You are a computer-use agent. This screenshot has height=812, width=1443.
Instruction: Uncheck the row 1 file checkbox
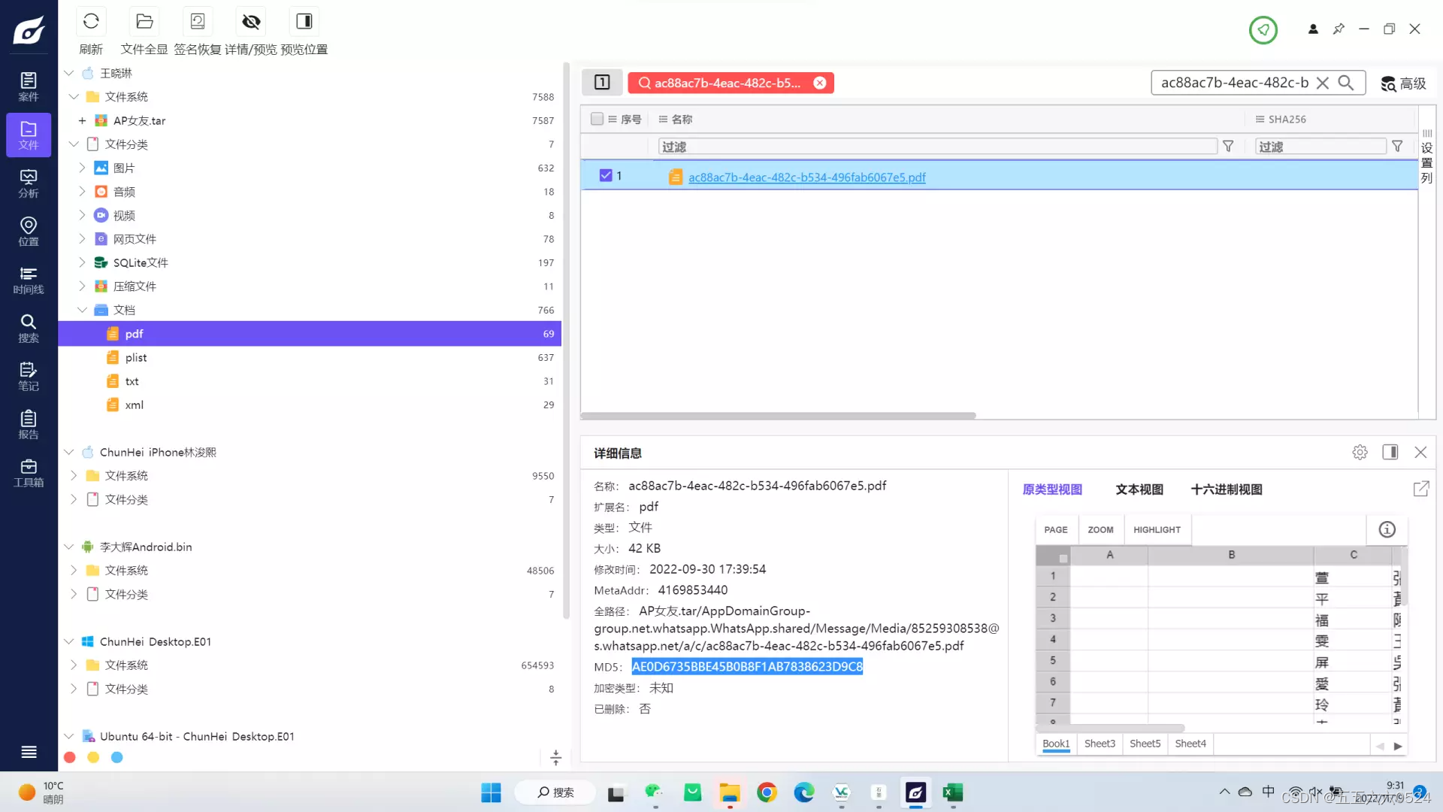coord(606,176)
